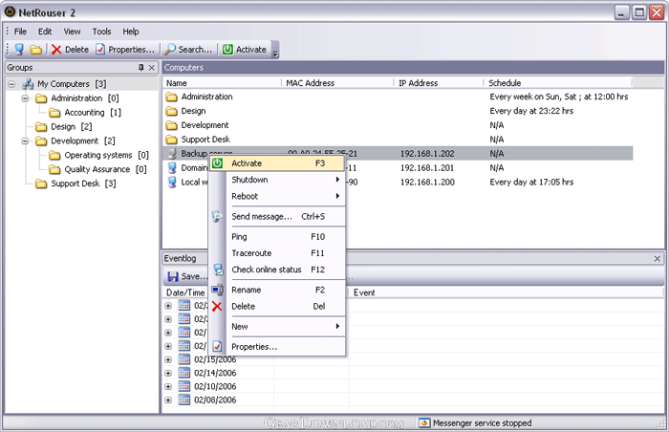669x432 pixels.
Task: Open the Help menu
Action: point(131,32)
